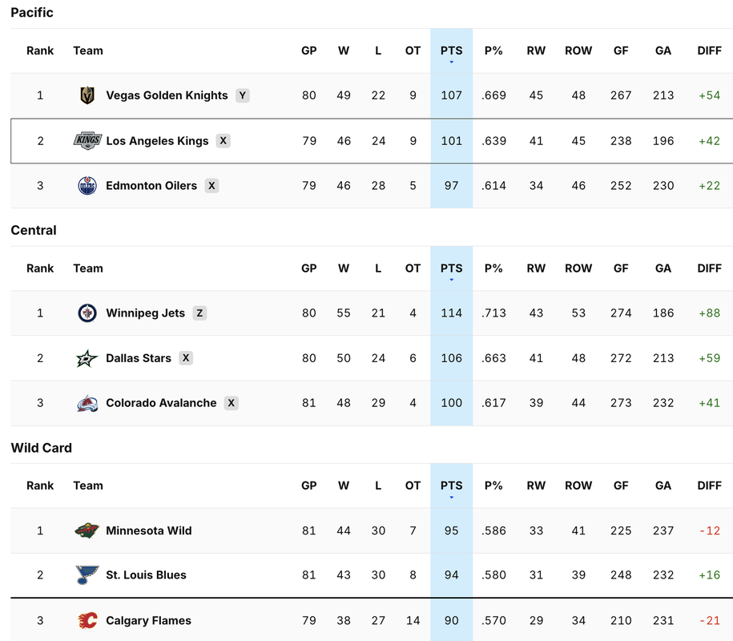Click the Vegas Golden Knights logo
The height and width of the screenshot is (641, 733).
(87, 95)
